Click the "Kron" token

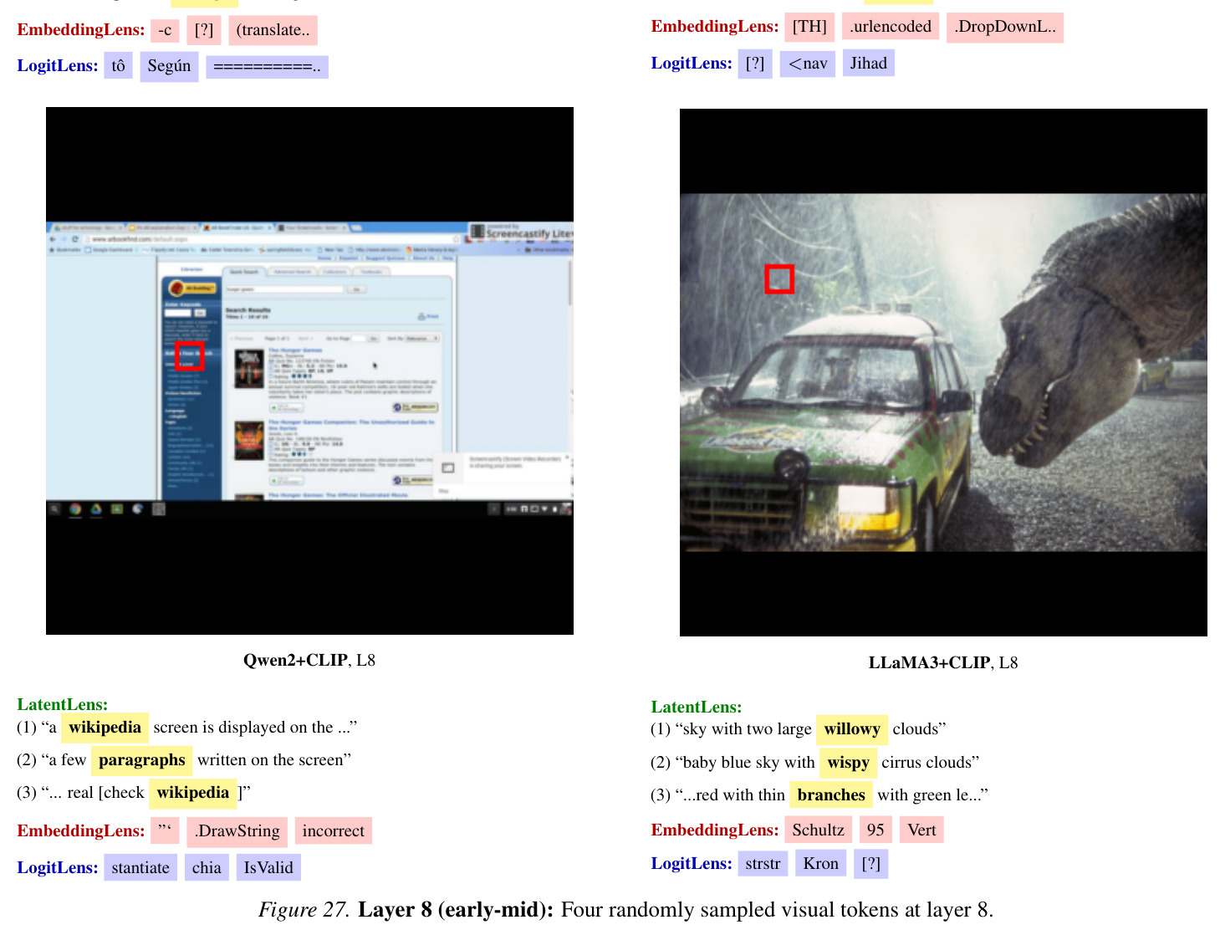coord(821,864)
